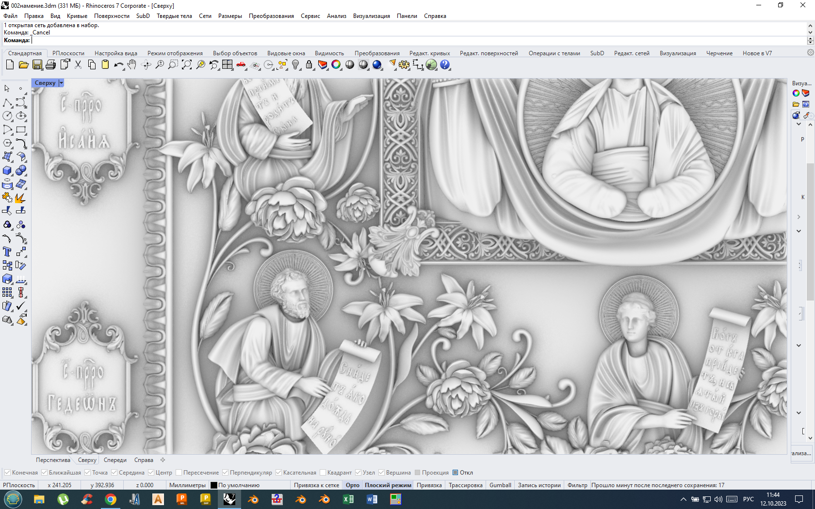Click the padlock lock objects icon

coord(309,64)
